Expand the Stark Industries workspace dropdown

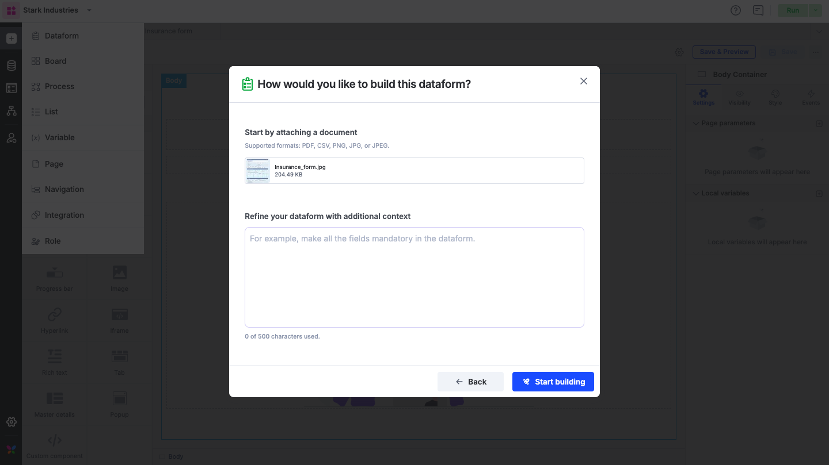[89, 10]
